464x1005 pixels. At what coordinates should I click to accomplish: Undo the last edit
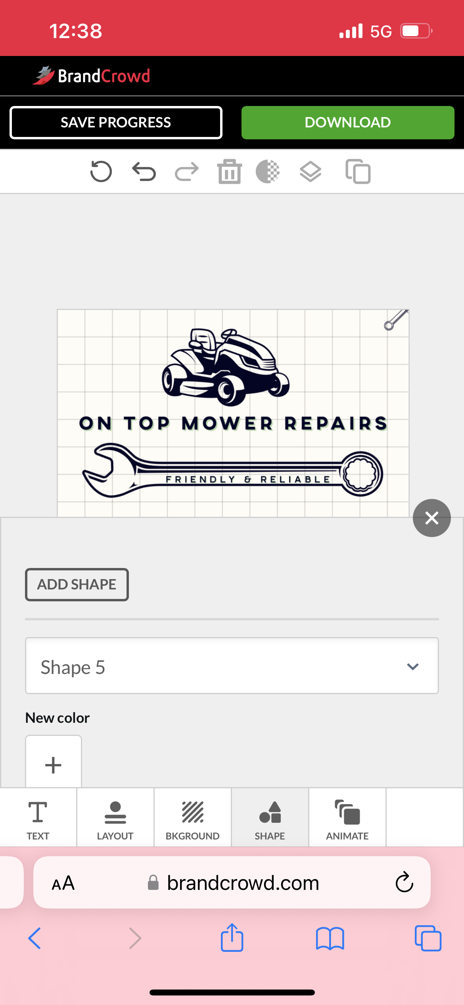(144, 171)
